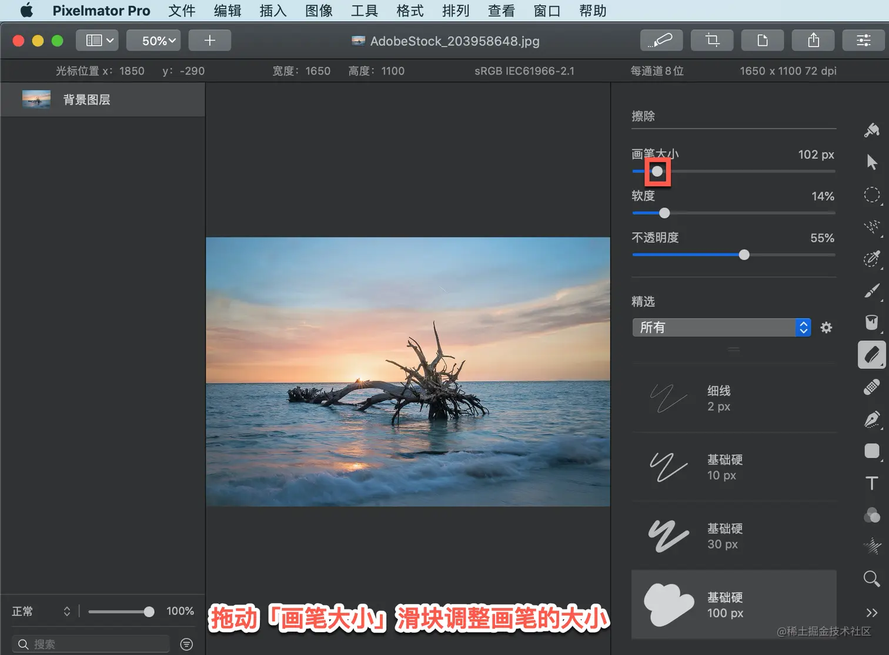This screenshot has width=889, height=655.
Task: Open the 50% zoom dropdown
Action: click(153, 41)
